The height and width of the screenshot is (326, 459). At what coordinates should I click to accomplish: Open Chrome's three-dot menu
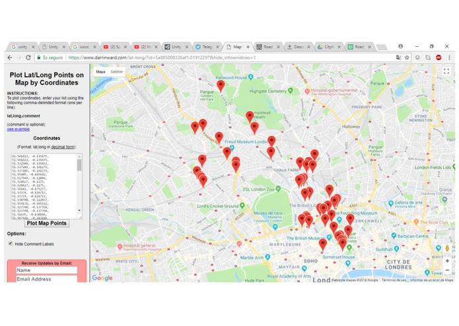coord(449,57)
